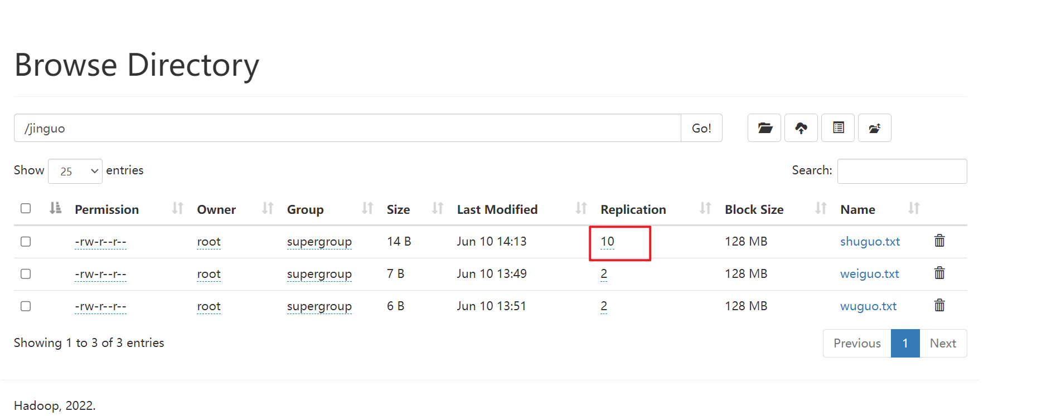
Task: Sort table by Last Modified column
Action: tap(497, 209)
